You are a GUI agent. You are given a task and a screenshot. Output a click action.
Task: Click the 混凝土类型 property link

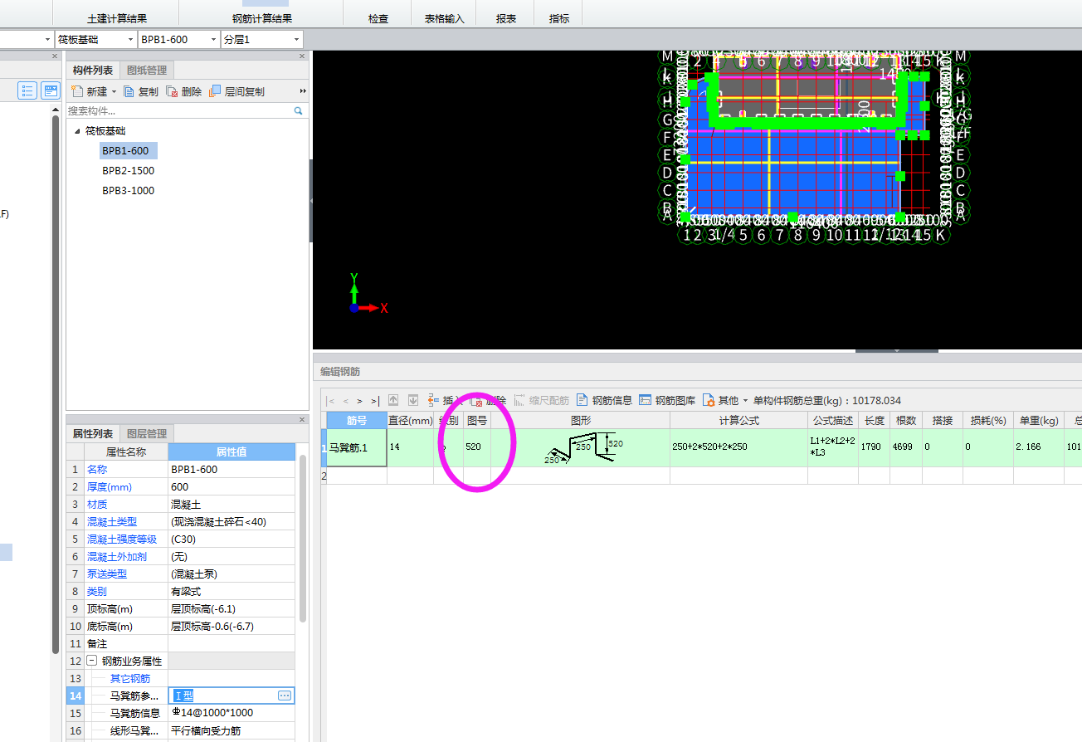pos(111,522)
